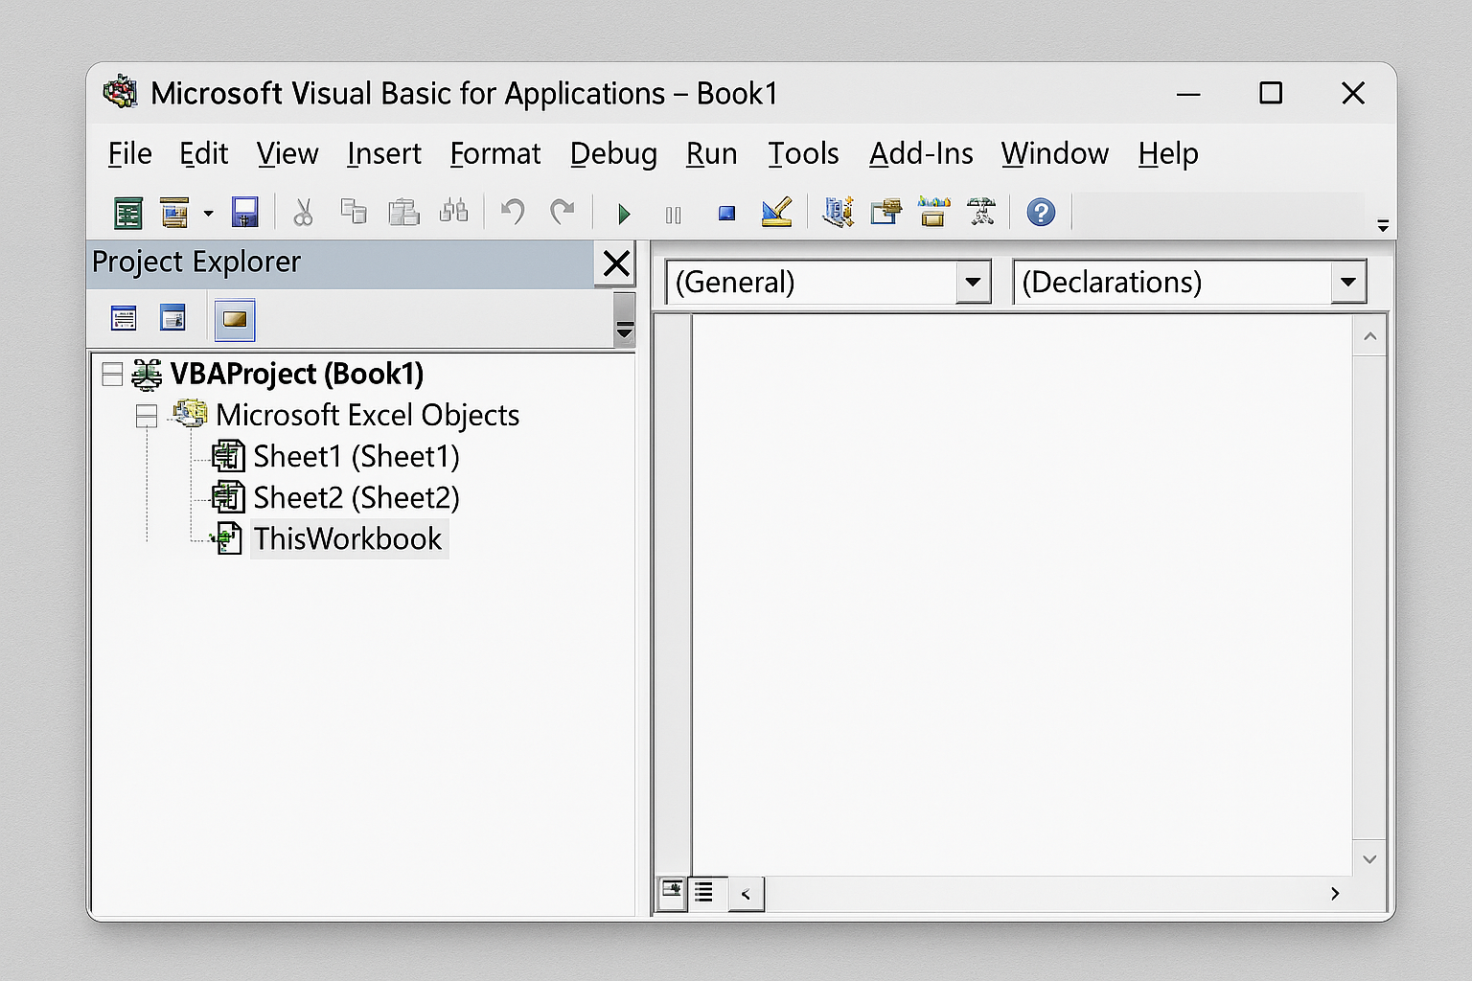Collapse the VBAProject (Book1) node
Screen dimensions: 1472x981
coord(112,374)
